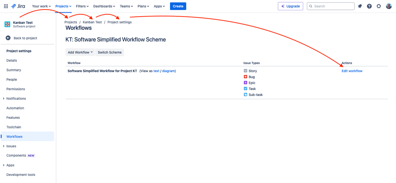Expand the Issues sidebar section

click(x=3, y=146)
